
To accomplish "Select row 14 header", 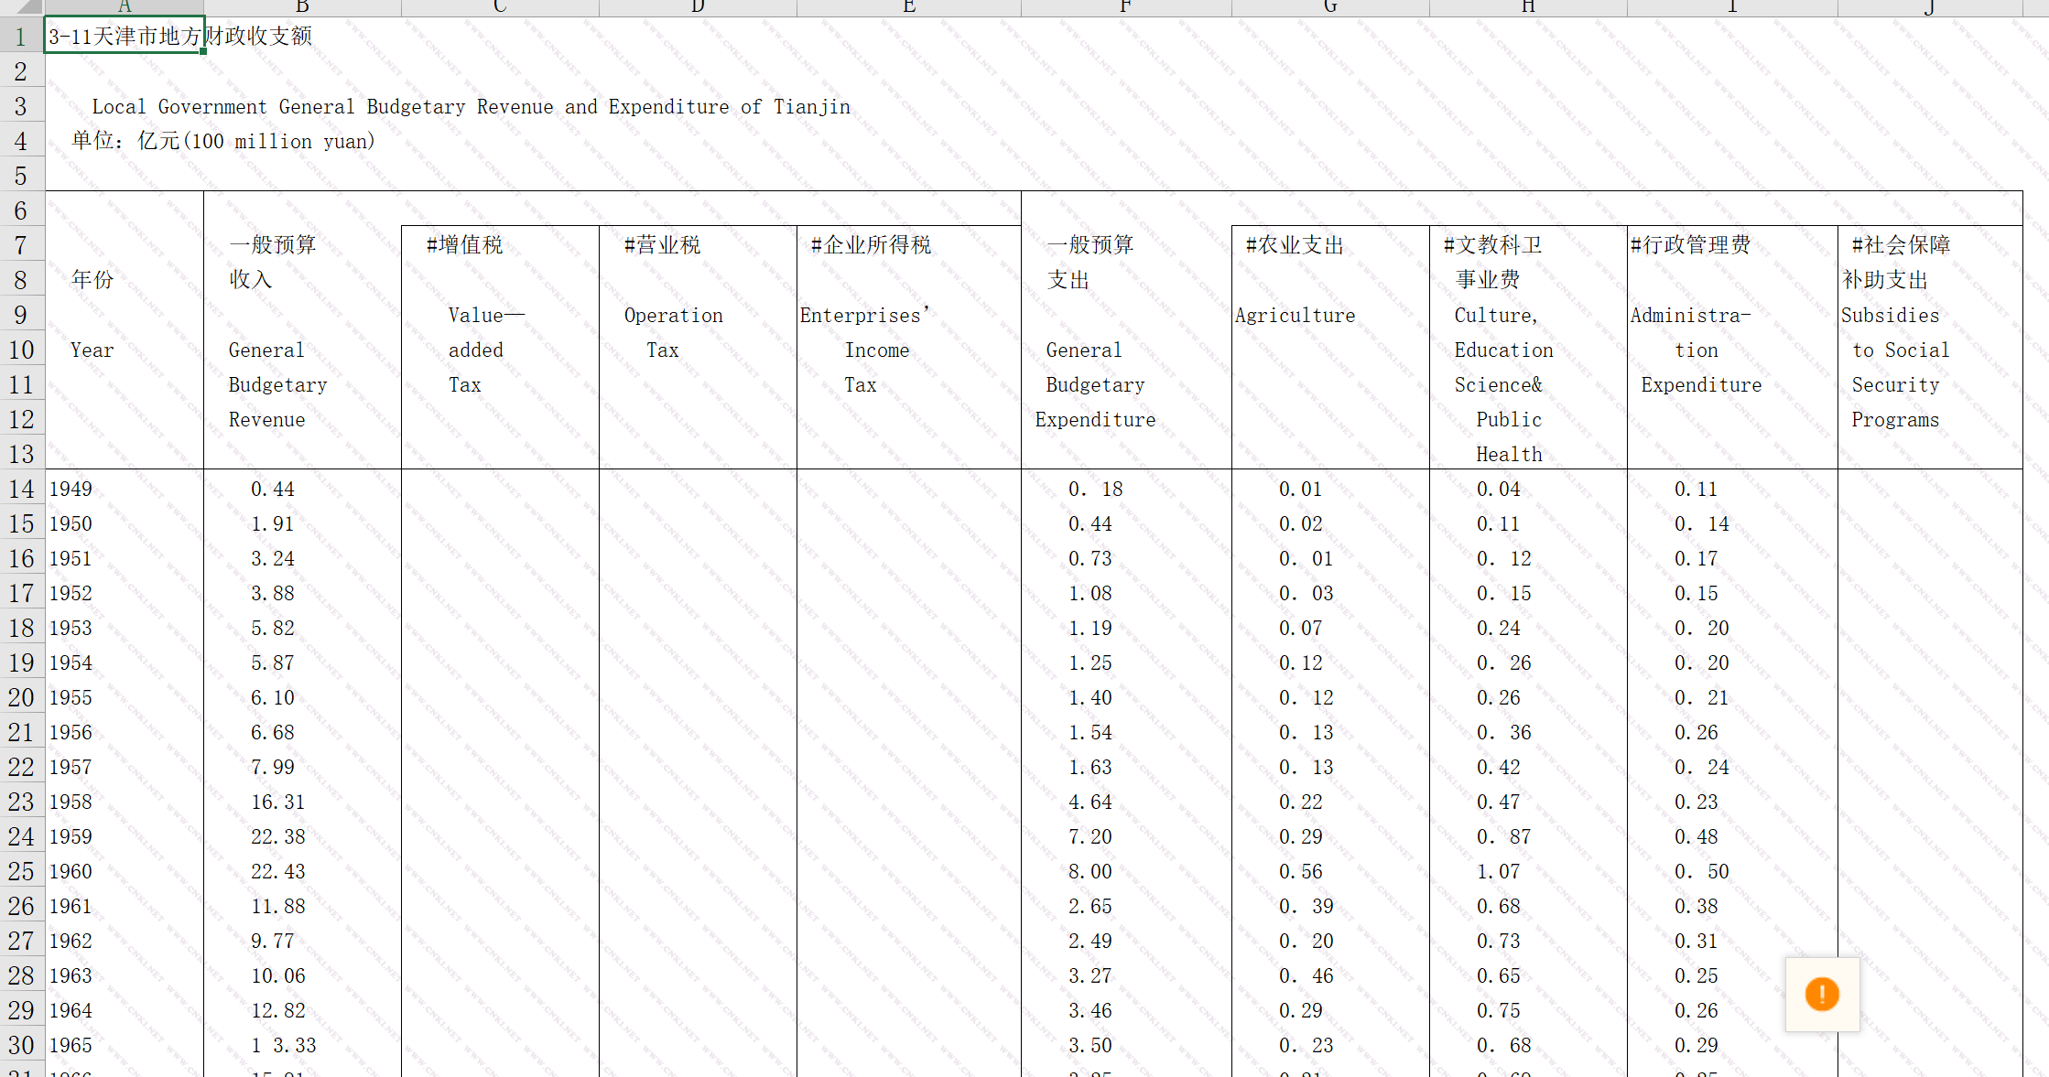I will pos(21,489).
